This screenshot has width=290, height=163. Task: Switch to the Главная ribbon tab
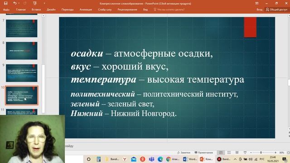(21, 10)
